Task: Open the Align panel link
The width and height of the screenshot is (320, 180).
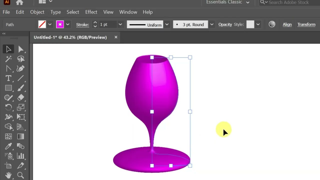Action: point(287,24)
